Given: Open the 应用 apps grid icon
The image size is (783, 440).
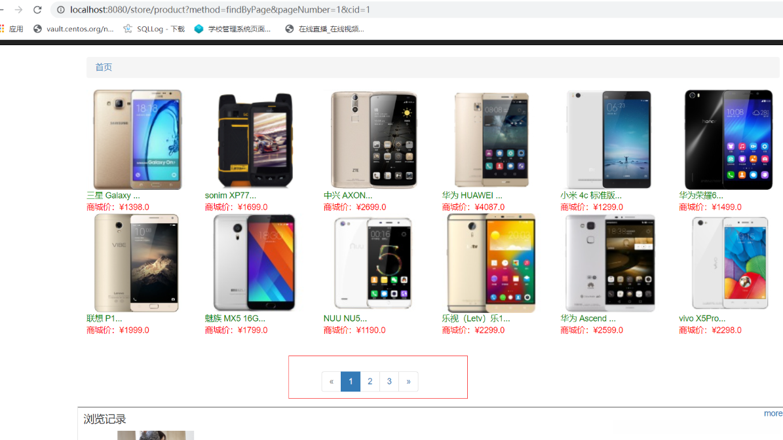Looking at the screenshot, I should tap(2, 29).
